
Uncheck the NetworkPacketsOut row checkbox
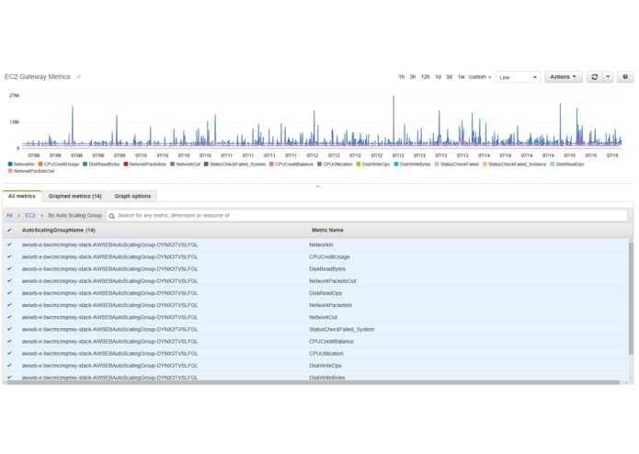coord(9,281)
